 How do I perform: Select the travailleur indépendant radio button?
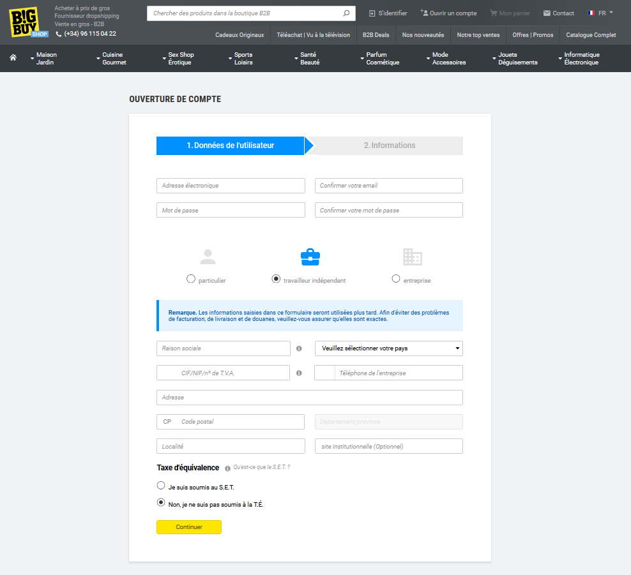click(x=276, y=279)
